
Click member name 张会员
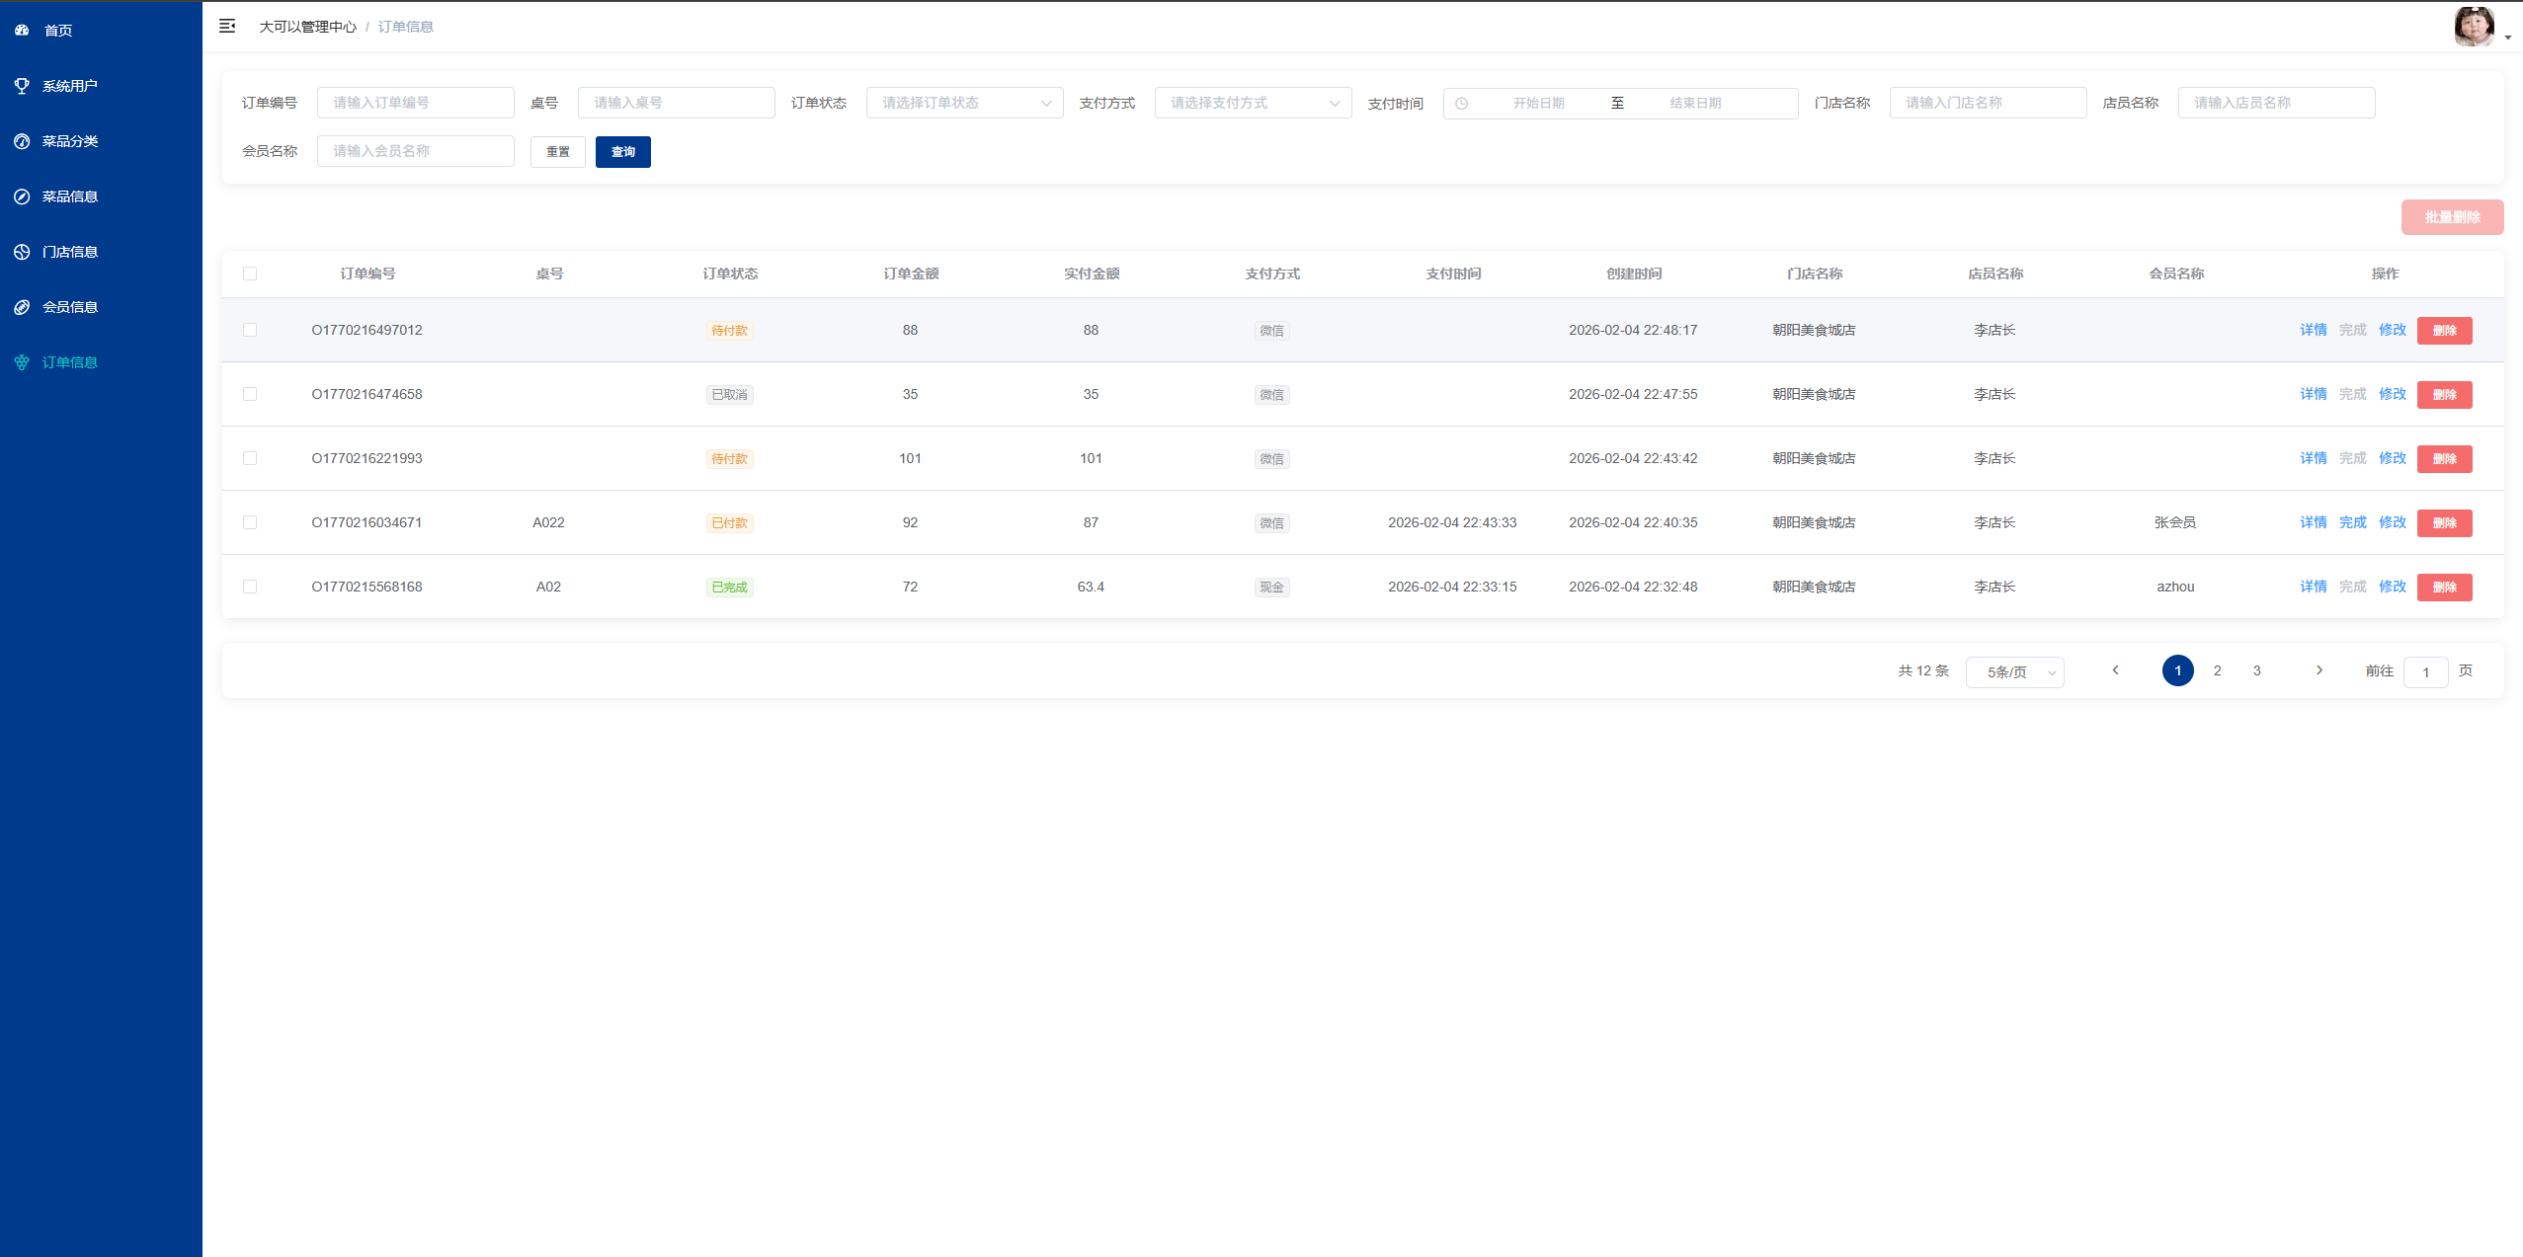tap(2175, 522)
